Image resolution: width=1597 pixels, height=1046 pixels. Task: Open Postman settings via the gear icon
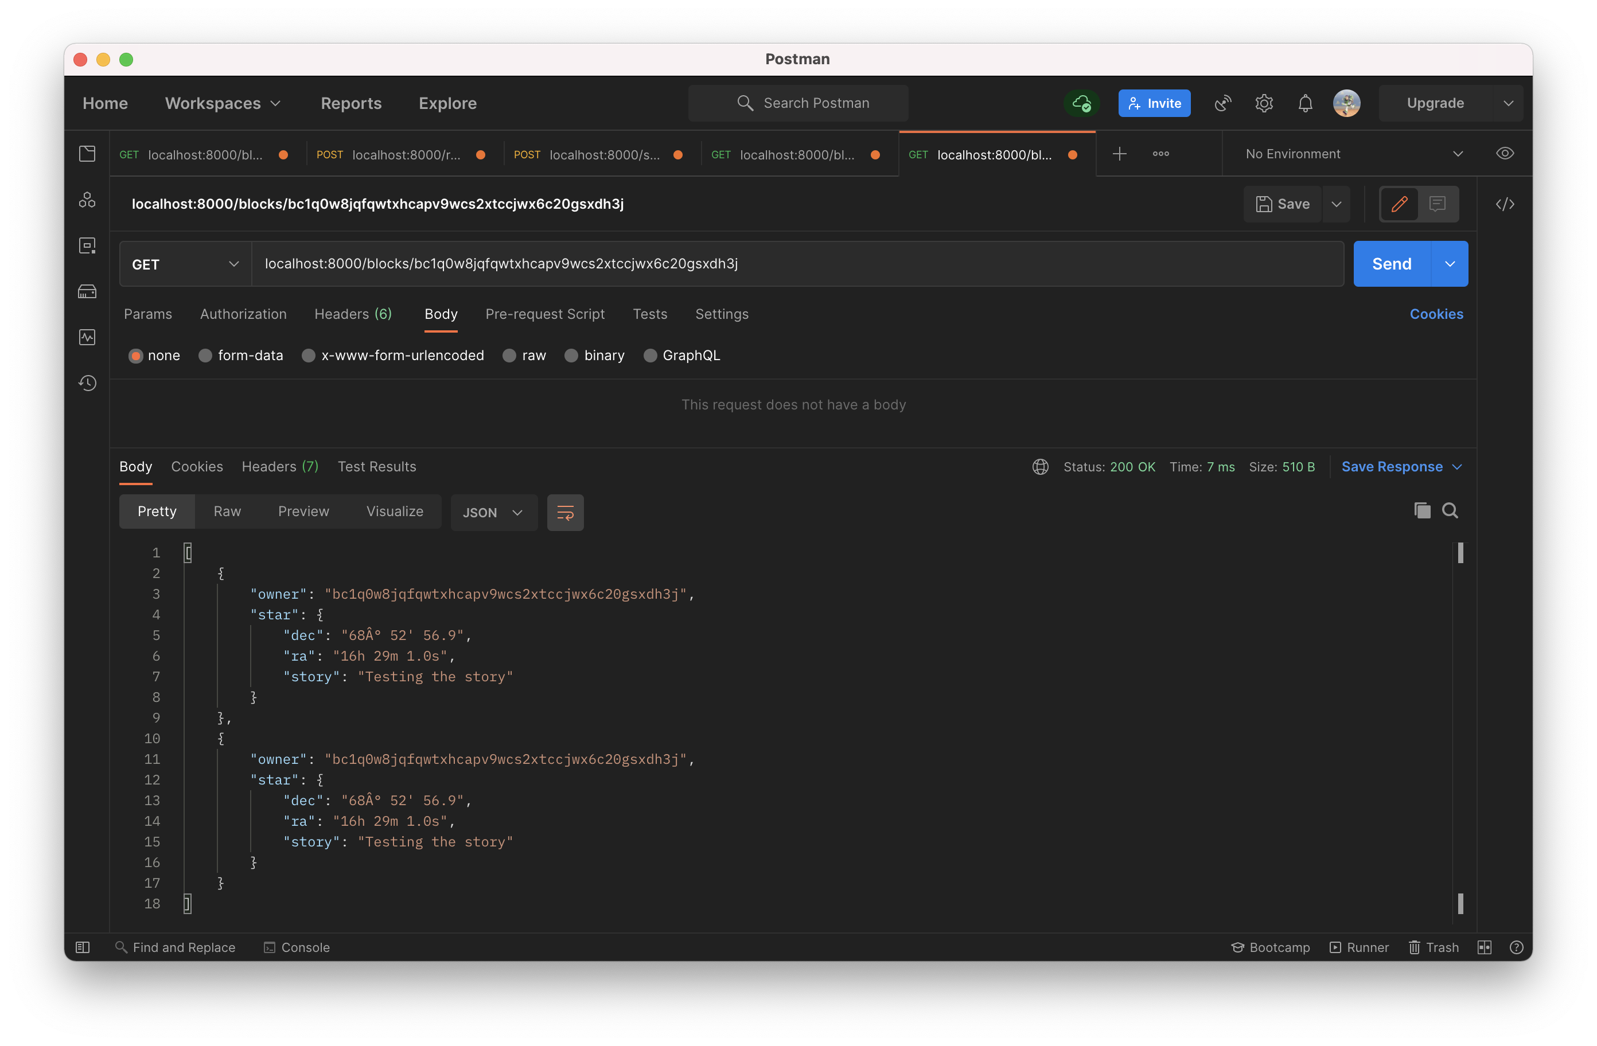tap(1264, 103)
